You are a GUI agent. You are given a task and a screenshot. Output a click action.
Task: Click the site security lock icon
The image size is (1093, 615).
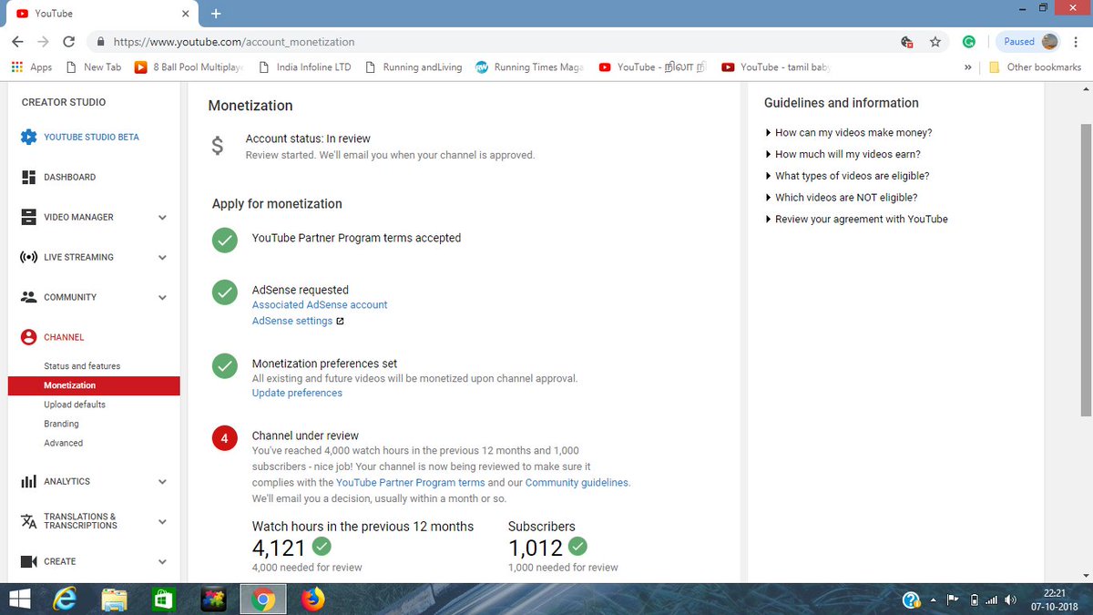98,42
